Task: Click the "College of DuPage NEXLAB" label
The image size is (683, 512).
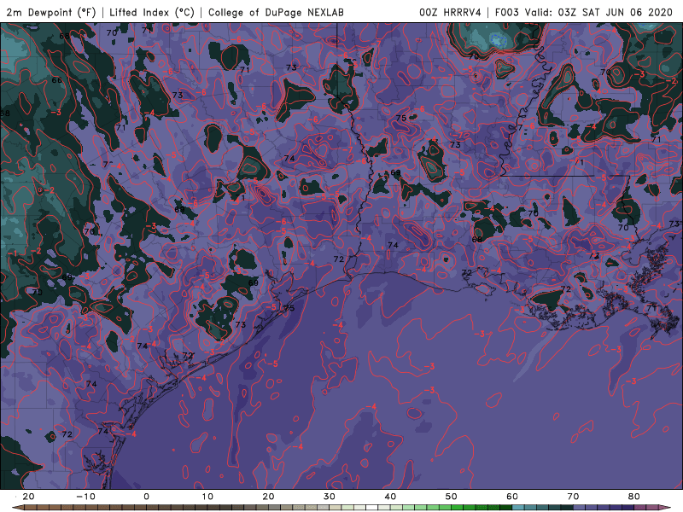Action: [276, 12]
